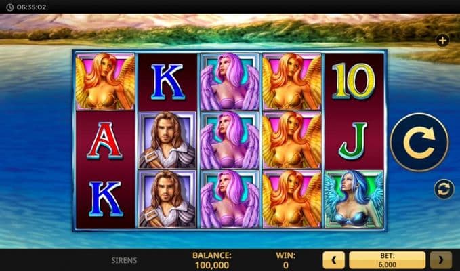
Task: Click the bottom blue K on reel one
Action: (x=106, y=199)
